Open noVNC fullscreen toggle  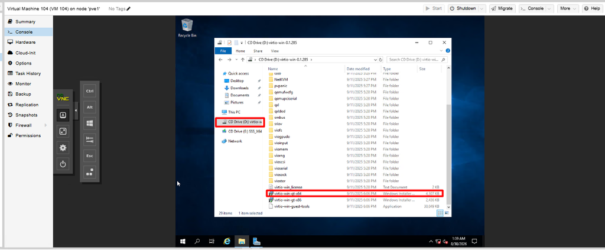[63, 132]
